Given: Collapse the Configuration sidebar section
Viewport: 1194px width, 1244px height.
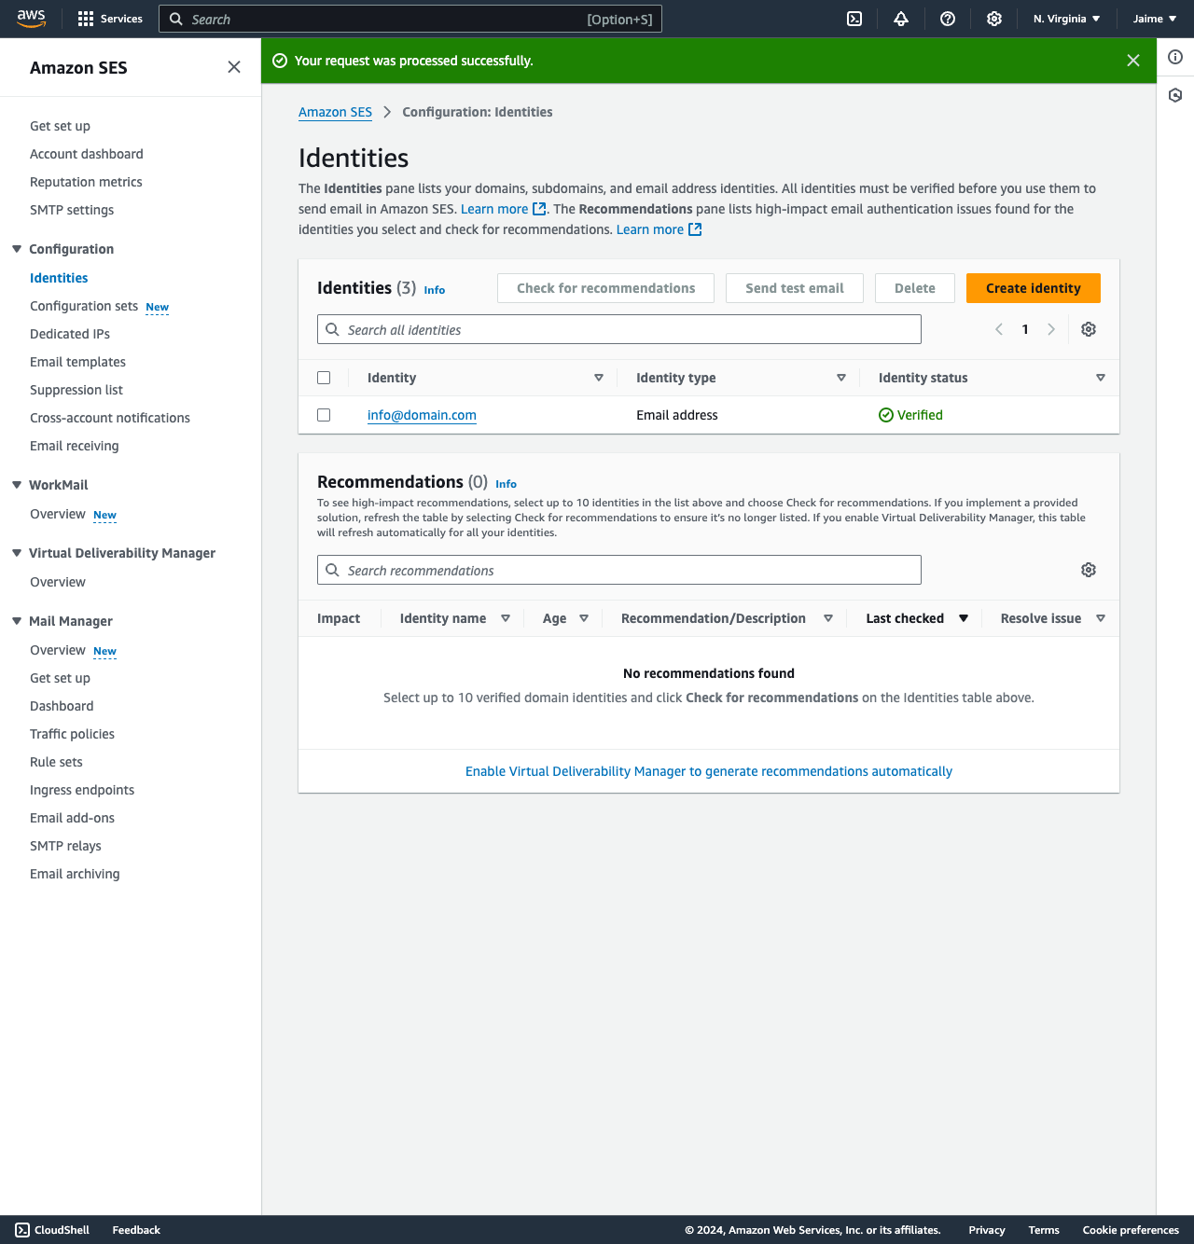Looking at the screenshot, I should [17, 249].
